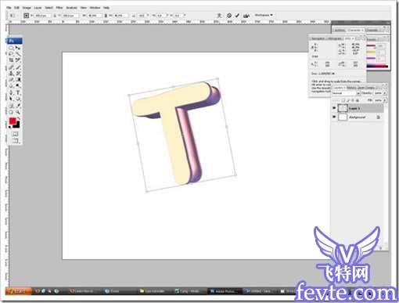Click the width percentage field in options bar
The width and height of the screenshot is (399, 303).
[x=95, y=16]
